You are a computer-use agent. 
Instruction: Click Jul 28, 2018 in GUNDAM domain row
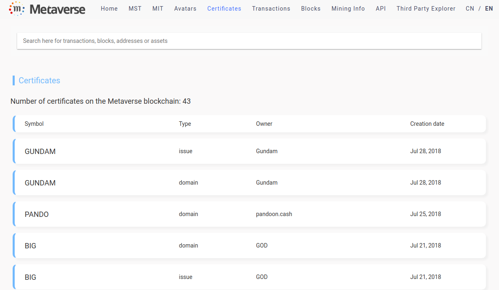click(426, 183)
